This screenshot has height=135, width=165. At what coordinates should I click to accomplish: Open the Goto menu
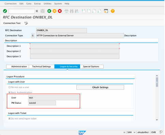click(29, 4)
